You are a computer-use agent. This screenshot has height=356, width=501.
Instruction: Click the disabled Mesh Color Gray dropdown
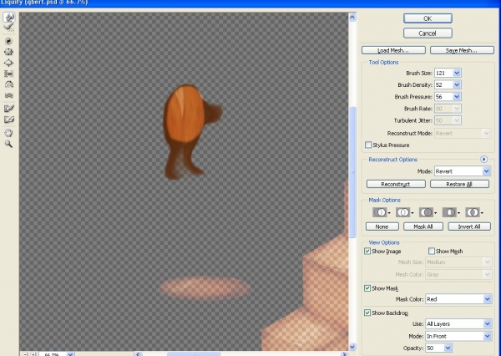[458, 274]
